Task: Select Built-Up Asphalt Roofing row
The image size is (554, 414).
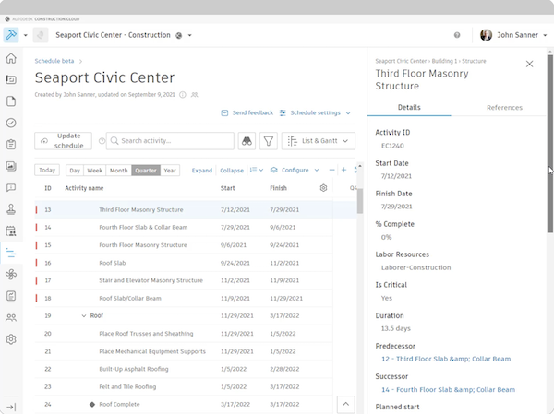Action: 184,369
